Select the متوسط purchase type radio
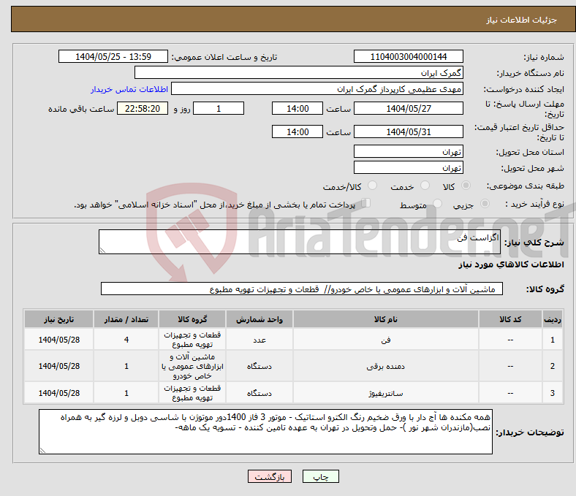This screenshot has width=576, height=496. click(437, 204)
